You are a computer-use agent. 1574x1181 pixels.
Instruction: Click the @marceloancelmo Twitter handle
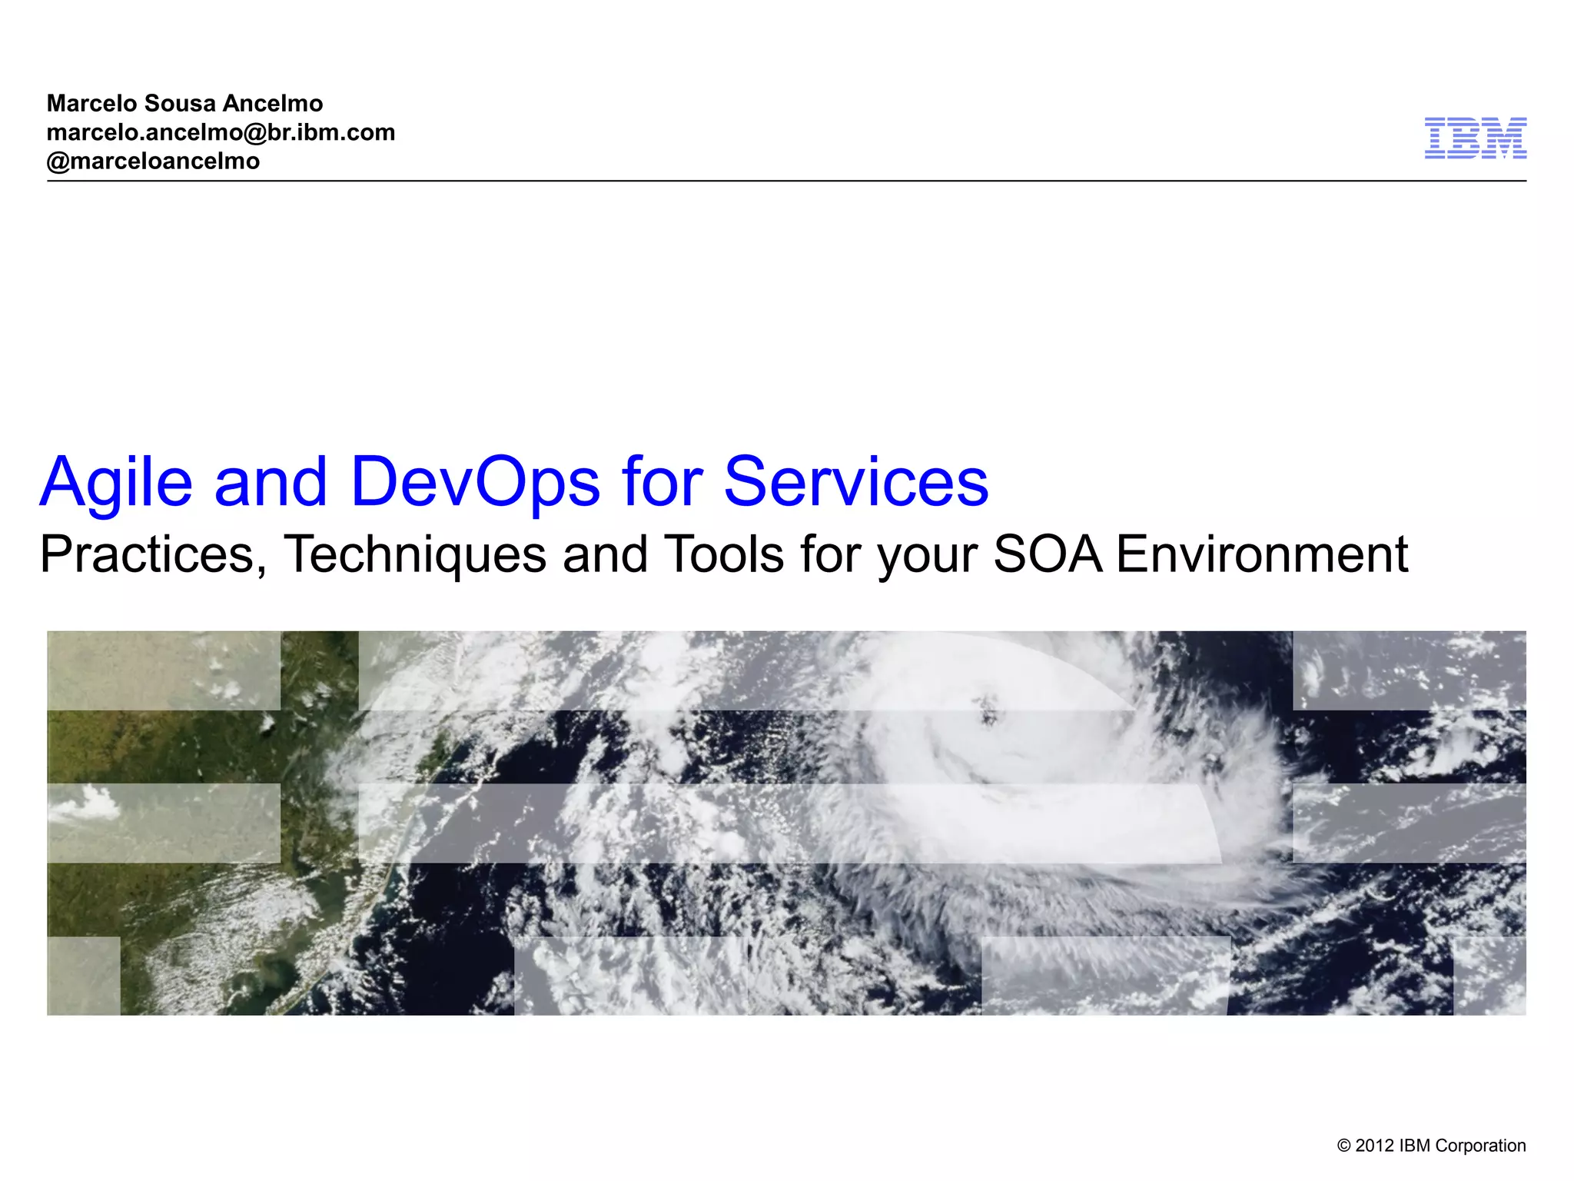click(x=153, y=161)
